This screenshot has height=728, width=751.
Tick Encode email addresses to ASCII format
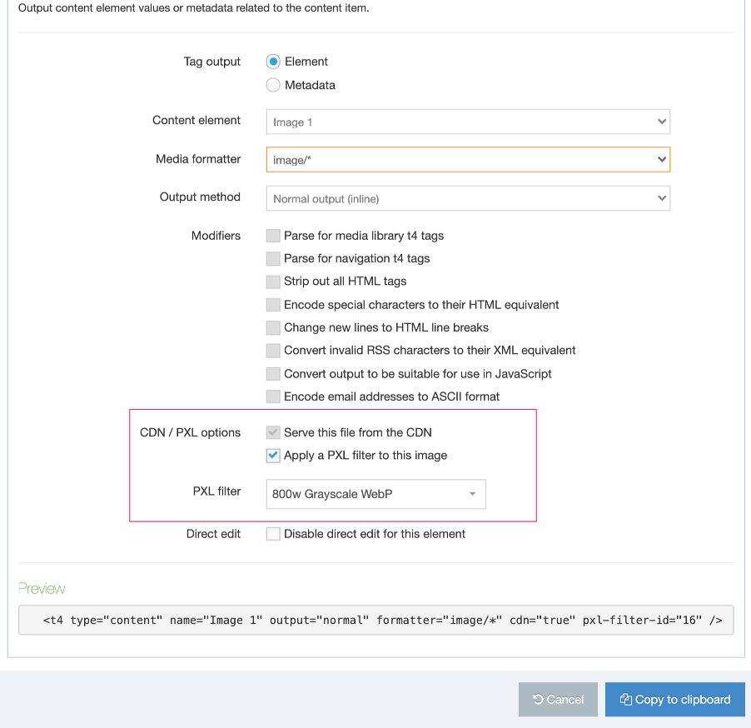coord(273,396)
